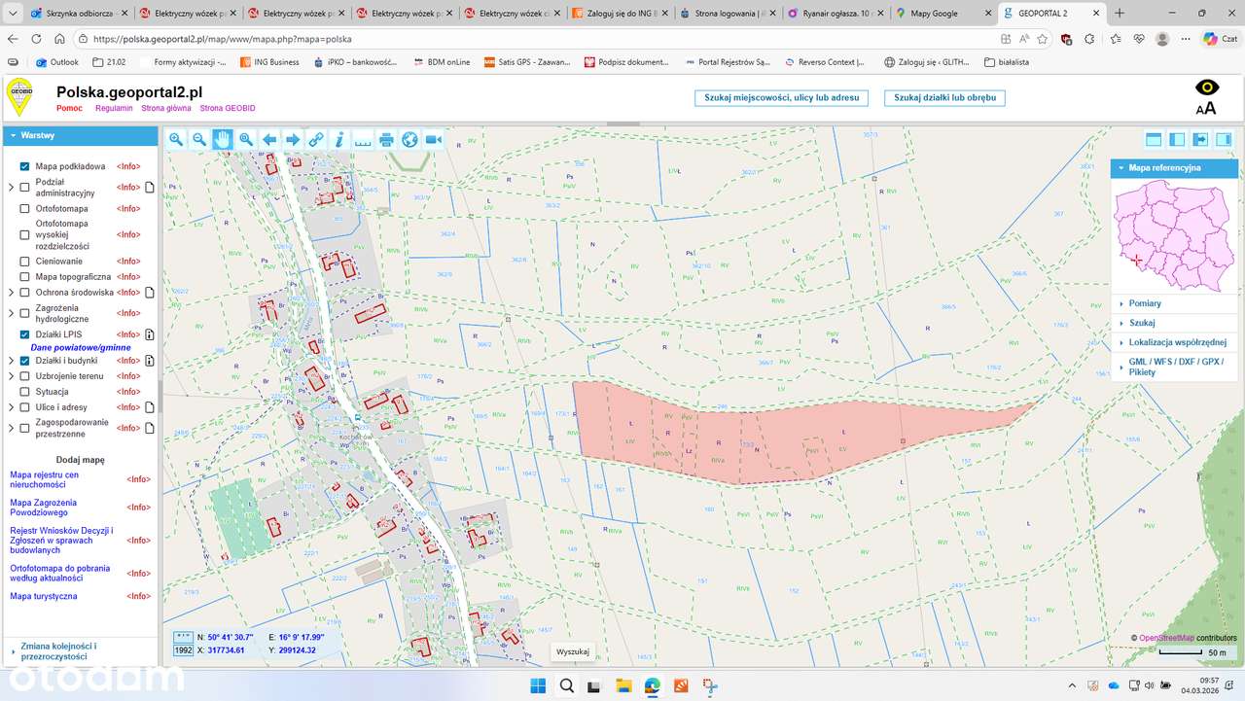Expand Uzbrojenie terenu layer group
Screen dimensions: 1245x701
(x=12, y=376)
